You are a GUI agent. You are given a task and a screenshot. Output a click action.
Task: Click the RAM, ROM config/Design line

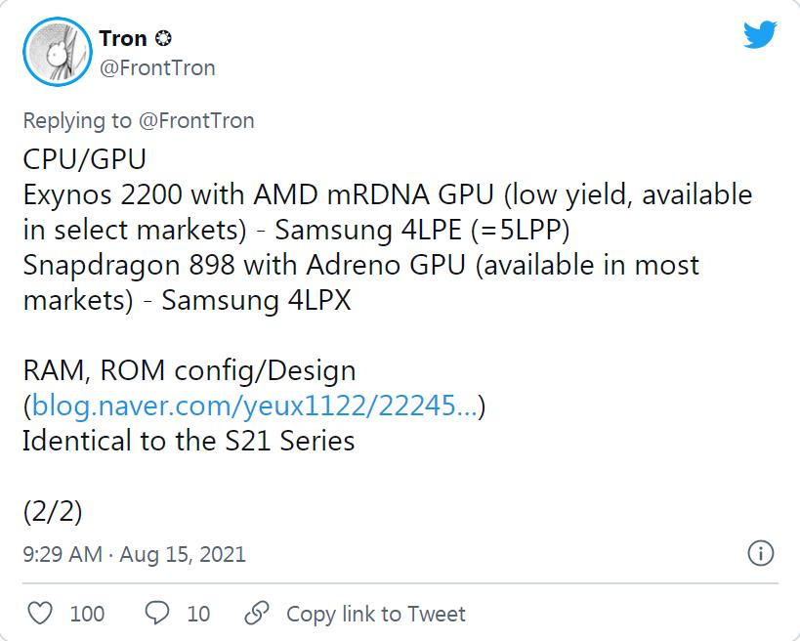(x=189, y=370)
